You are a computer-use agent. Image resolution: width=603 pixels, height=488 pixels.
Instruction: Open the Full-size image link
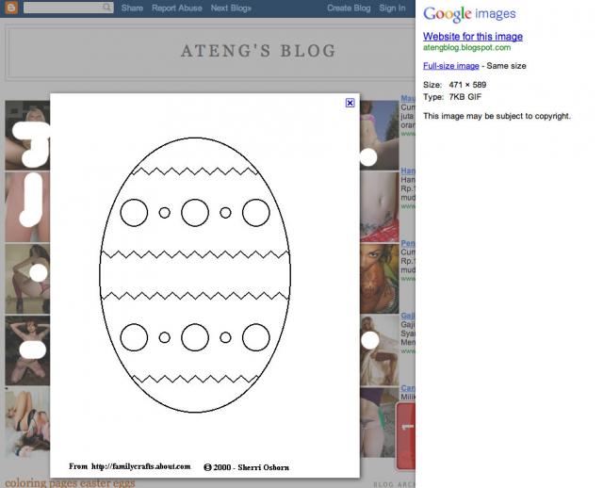451,66
